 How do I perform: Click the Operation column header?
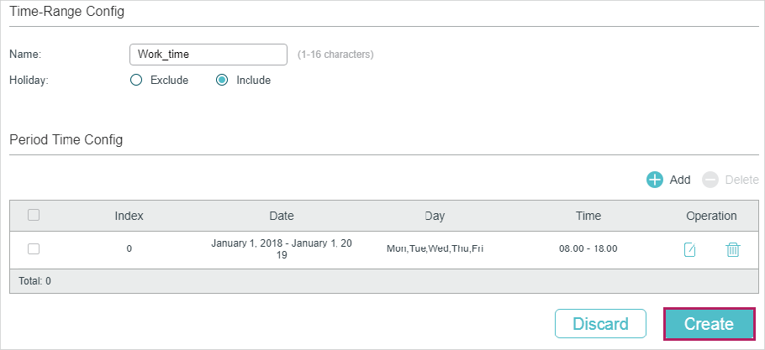tap(711, 216)
